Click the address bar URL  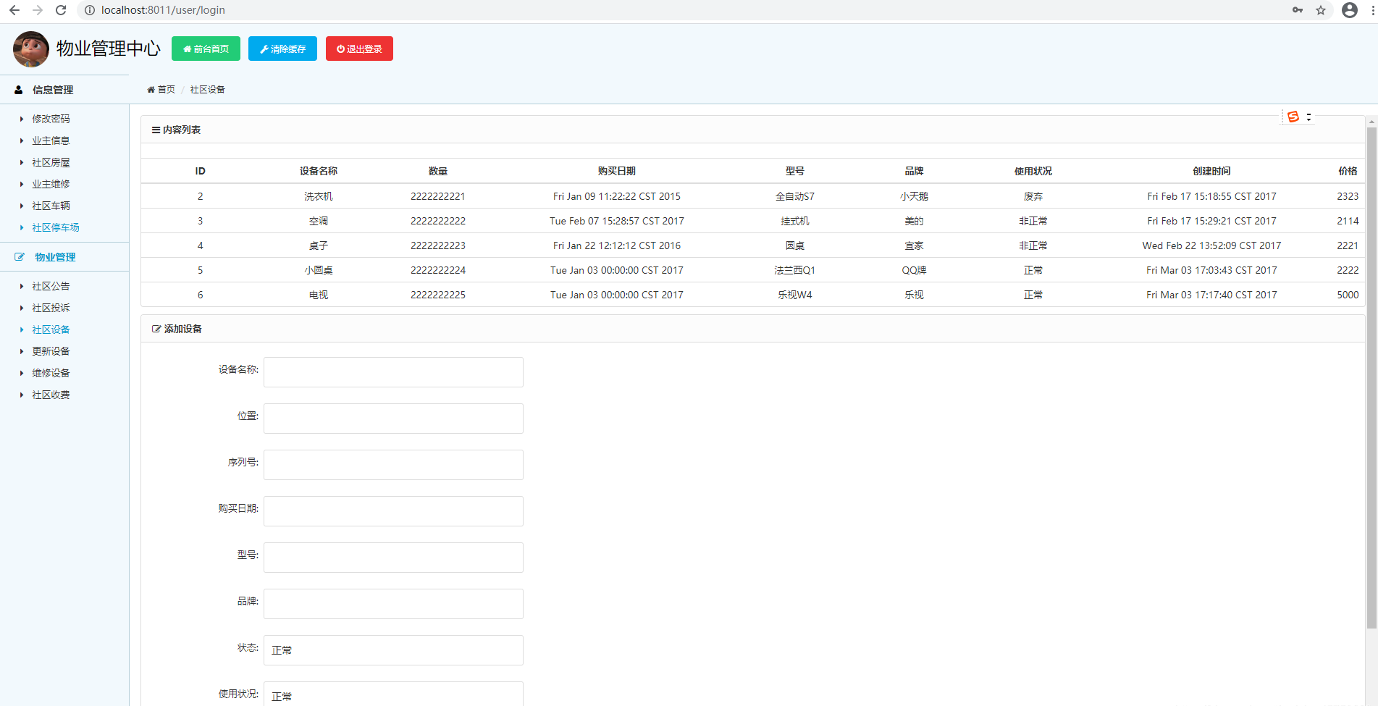coord(163,10)
